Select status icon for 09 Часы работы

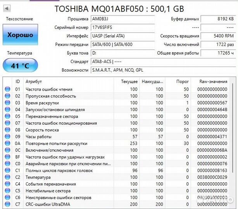[x=7, y=137]
